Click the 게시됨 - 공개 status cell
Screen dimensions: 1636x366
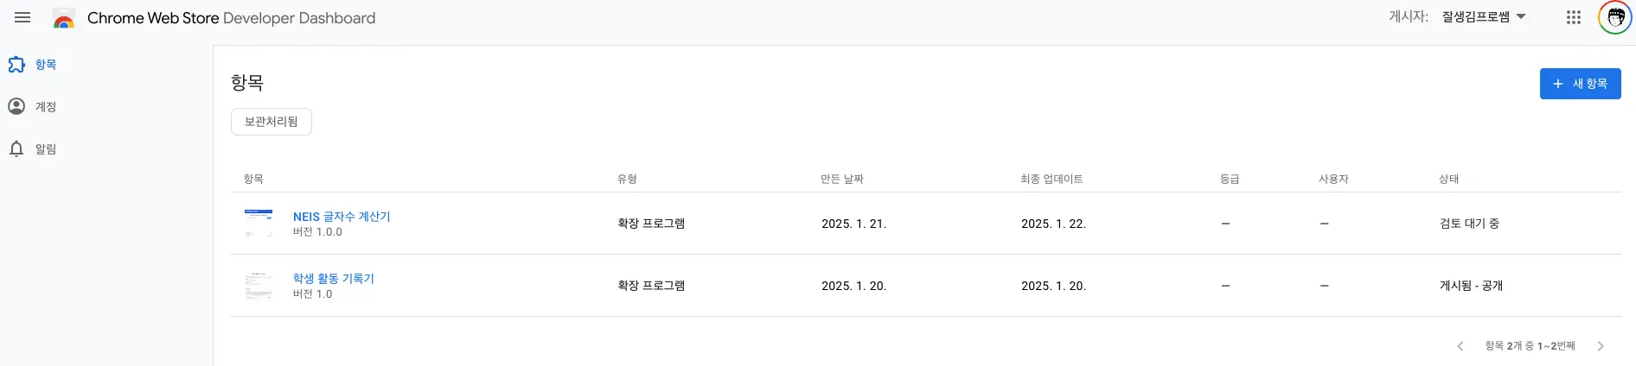(1471, 286)
